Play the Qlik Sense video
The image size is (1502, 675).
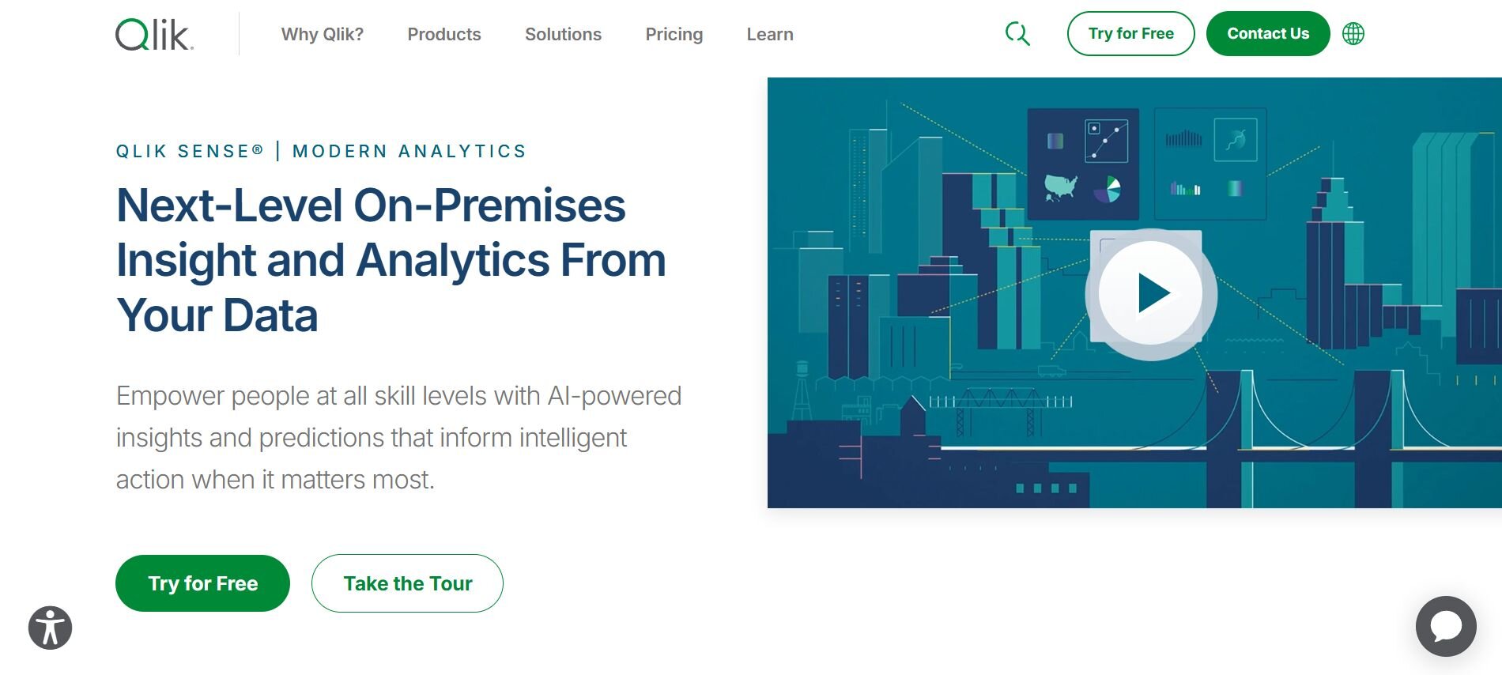pos(1151,293)
